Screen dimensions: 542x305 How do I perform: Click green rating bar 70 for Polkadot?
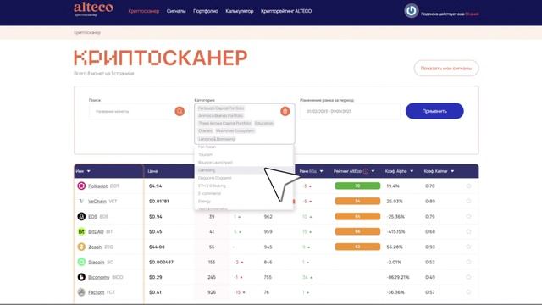coord(357,186)
